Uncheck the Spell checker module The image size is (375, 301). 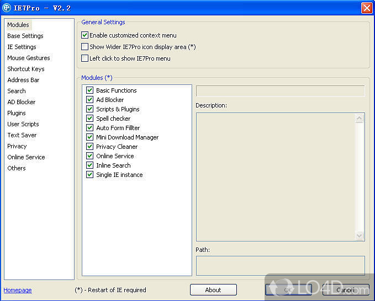[x=89, y=119]
